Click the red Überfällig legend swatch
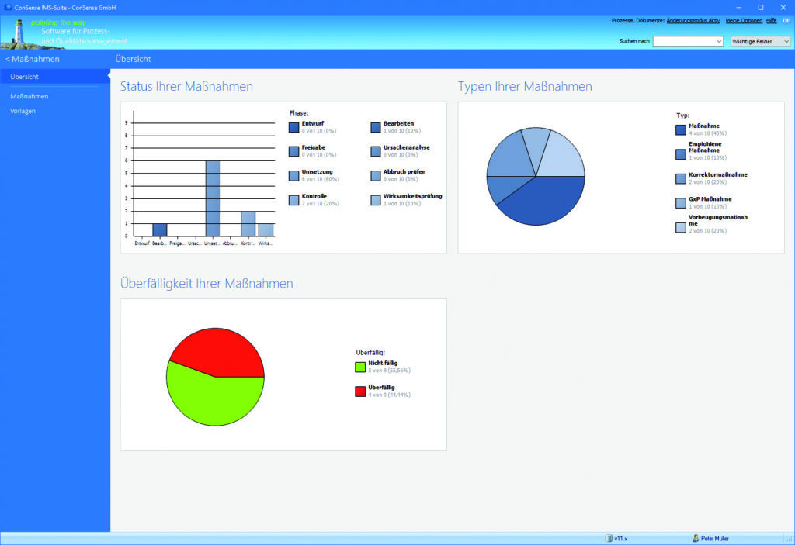 click(x=360, y=392)
